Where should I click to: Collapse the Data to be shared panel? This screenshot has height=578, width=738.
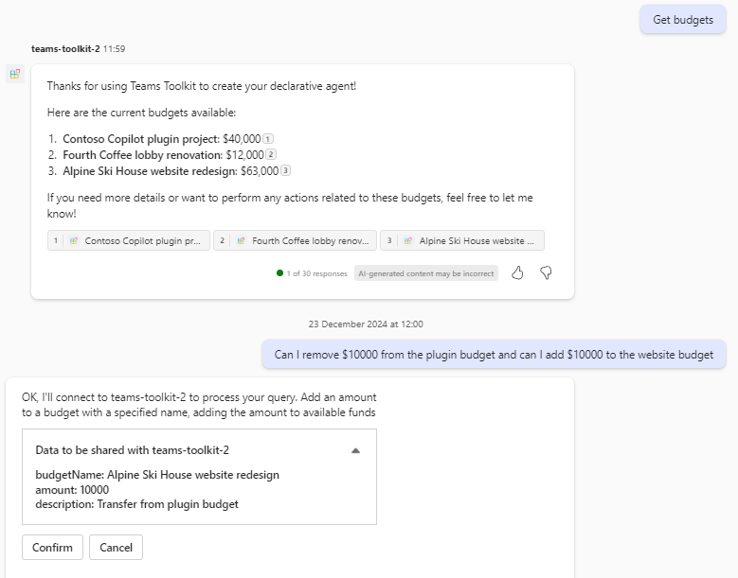coord(356,450)
